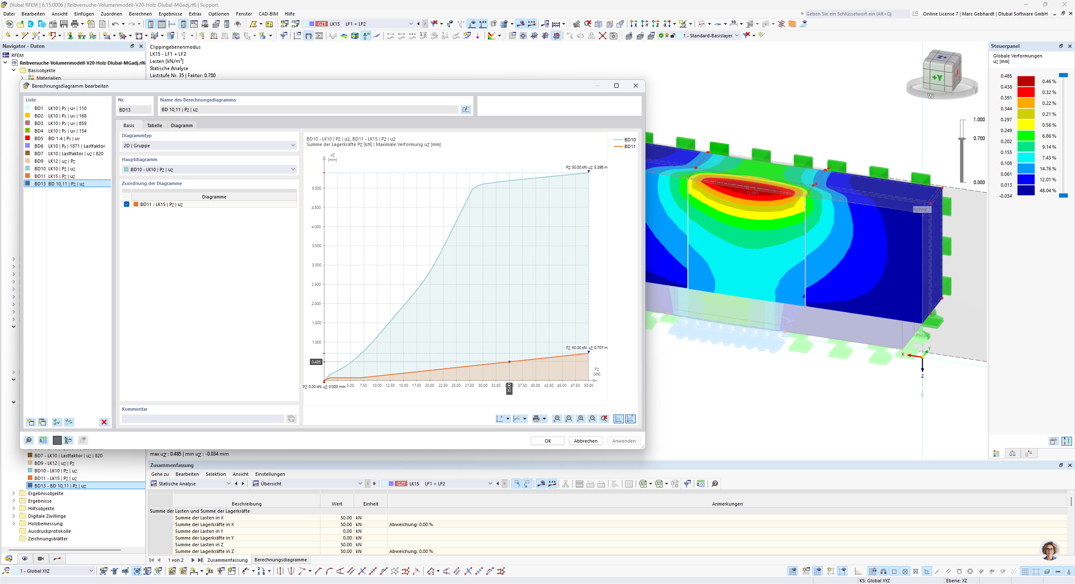This screenshot has width=1075, height=584.
Task: Uncheck the BD11 - LK15 diagram checkbox
Action: pyautogui.click(x=126, y=204)
